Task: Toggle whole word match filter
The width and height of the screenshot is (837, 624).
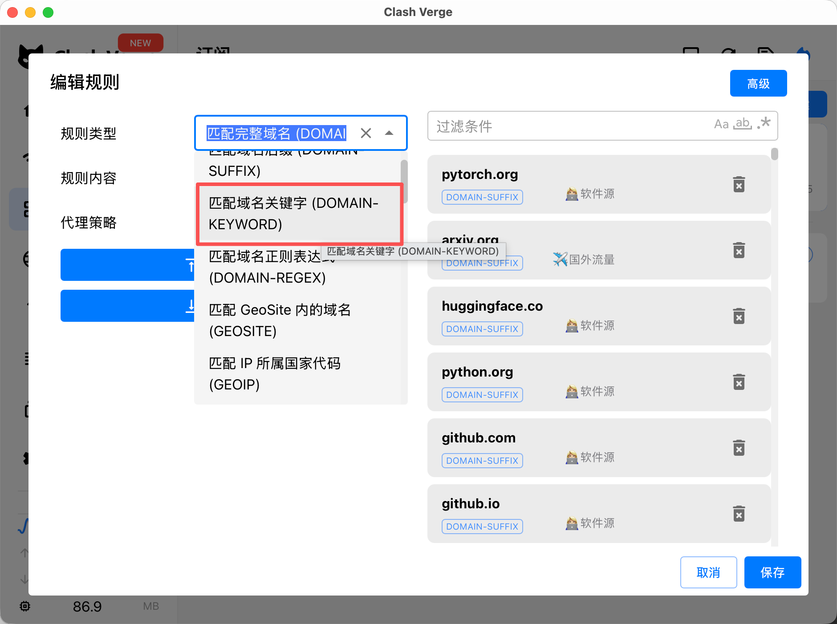Action: pyautogui.click(x=743, y=124)
